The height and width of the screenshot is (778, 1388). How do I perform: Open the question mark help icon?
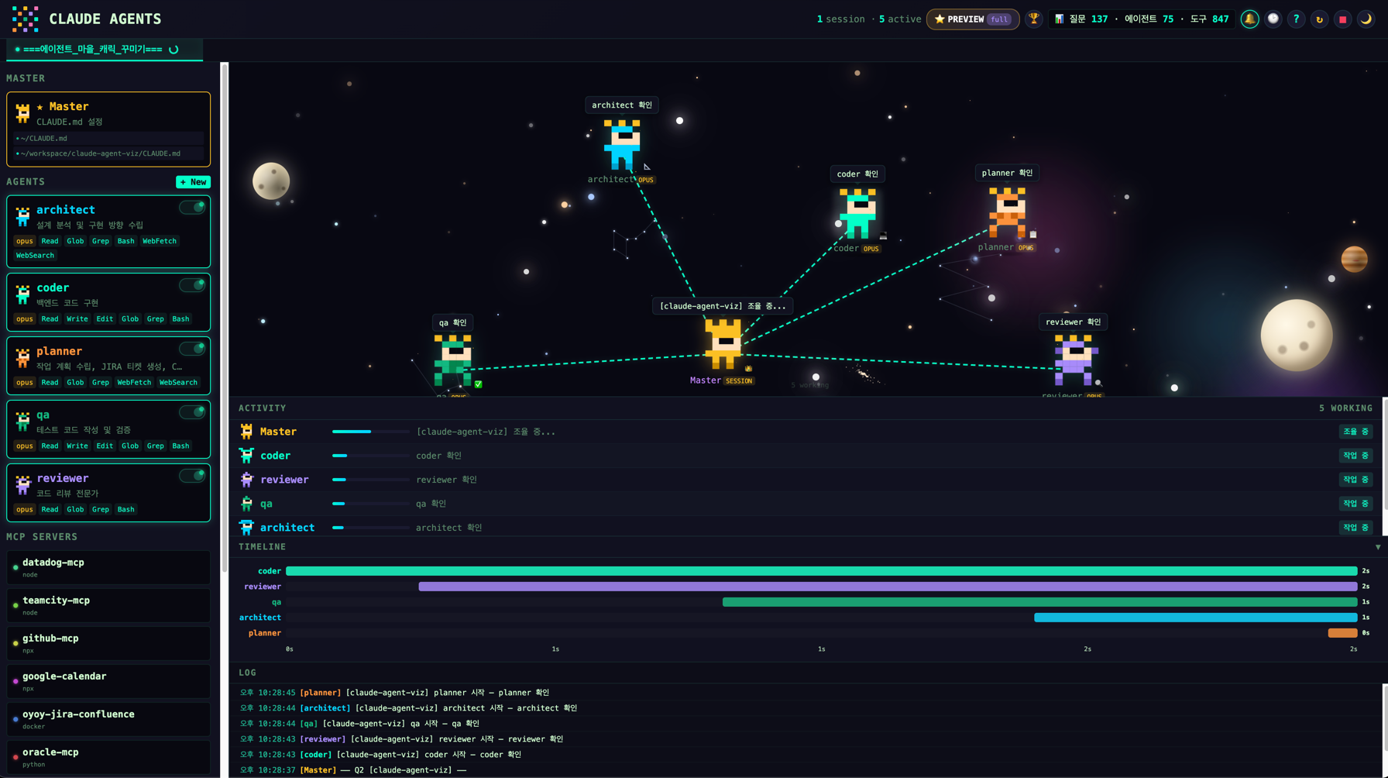1296,19
